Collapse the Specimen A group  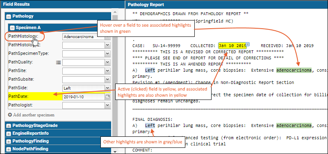coord(12,27)
